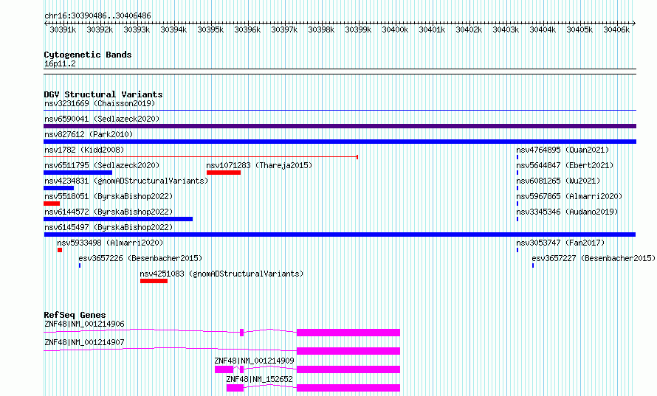Click the thin red nsv1782 line

(201, 157)
